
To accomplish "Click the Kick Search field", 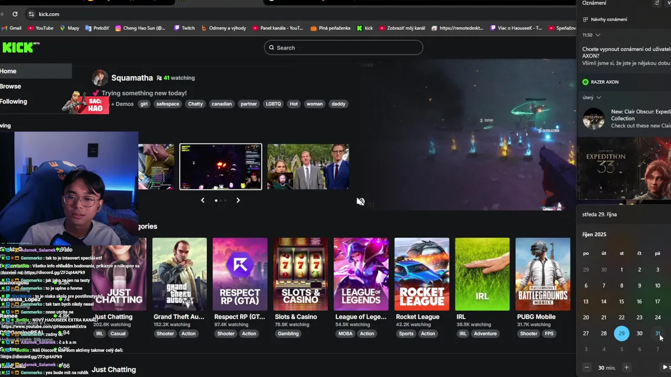I will point(343,48).
